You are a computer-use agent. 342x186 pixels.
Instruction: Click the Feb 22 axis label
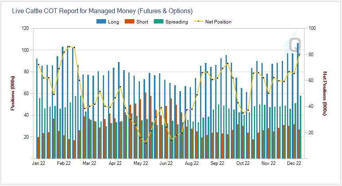click(64, 163)
